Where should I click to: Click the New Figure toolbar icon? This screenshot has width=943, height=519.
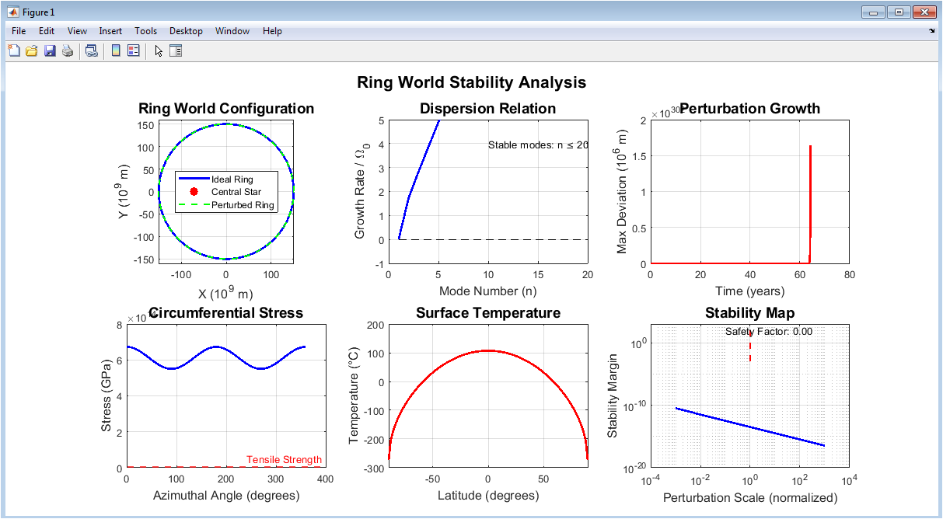pos(14,51)
